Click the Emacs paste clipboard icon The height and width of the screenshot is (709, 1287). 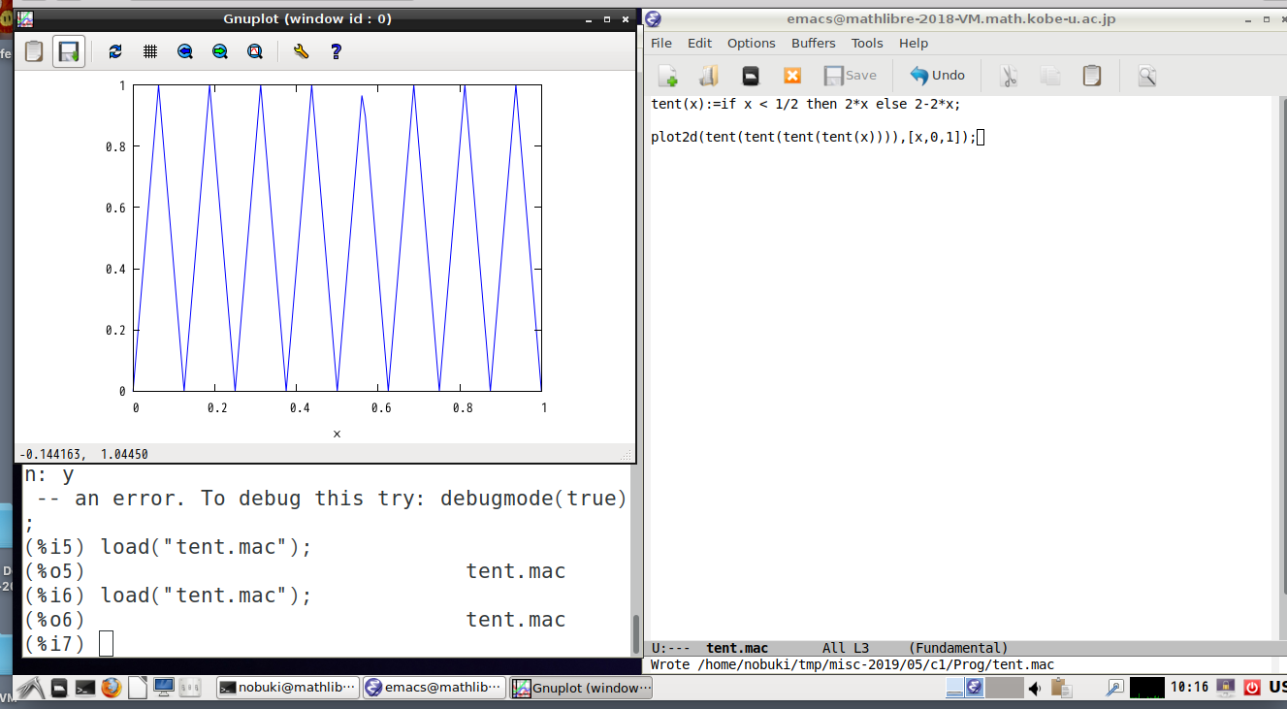(x=1092, y=76)
